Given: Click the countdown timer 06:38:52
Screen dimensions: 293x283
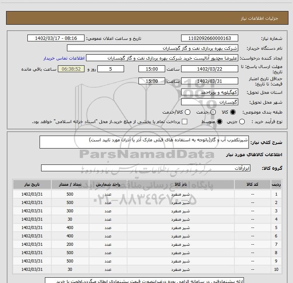Looking at the screenshot, I should click(x=71, y=69).
